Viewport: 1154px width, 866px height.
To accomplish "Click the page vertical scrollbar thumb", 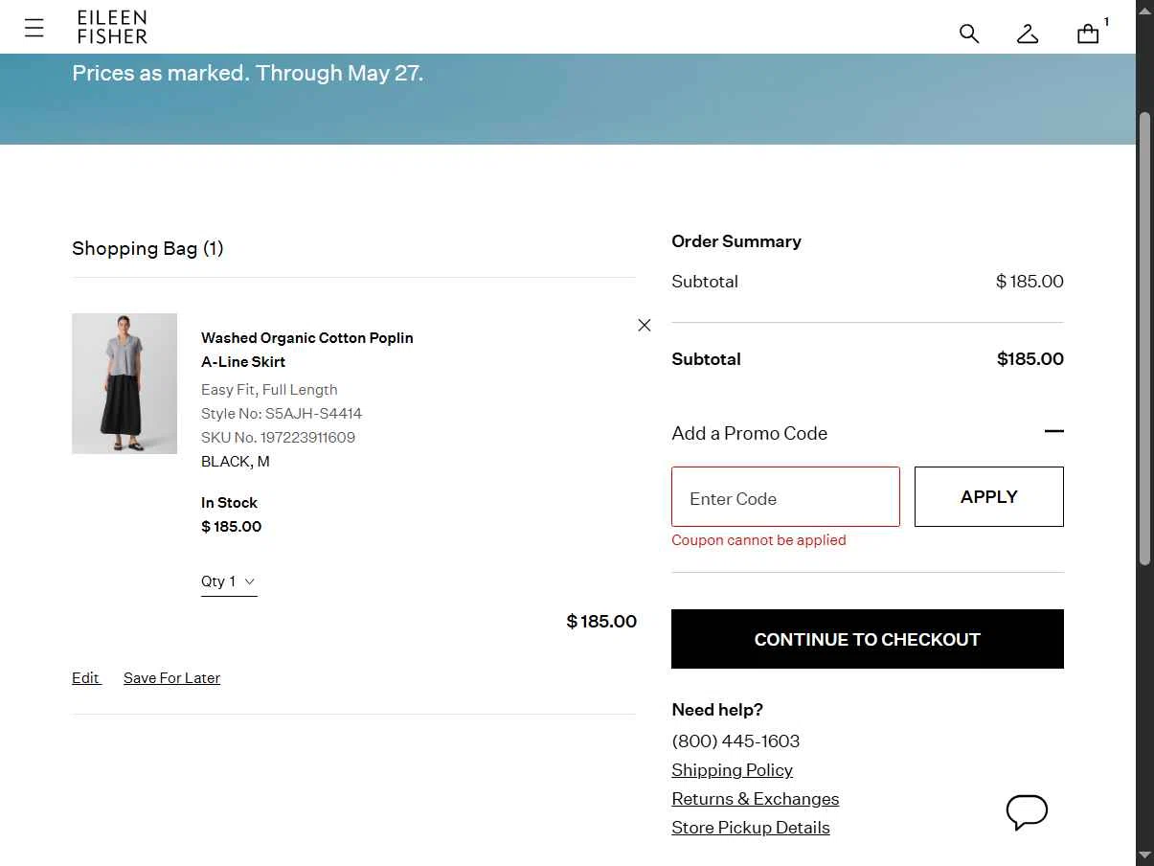I will point(1144,338).
